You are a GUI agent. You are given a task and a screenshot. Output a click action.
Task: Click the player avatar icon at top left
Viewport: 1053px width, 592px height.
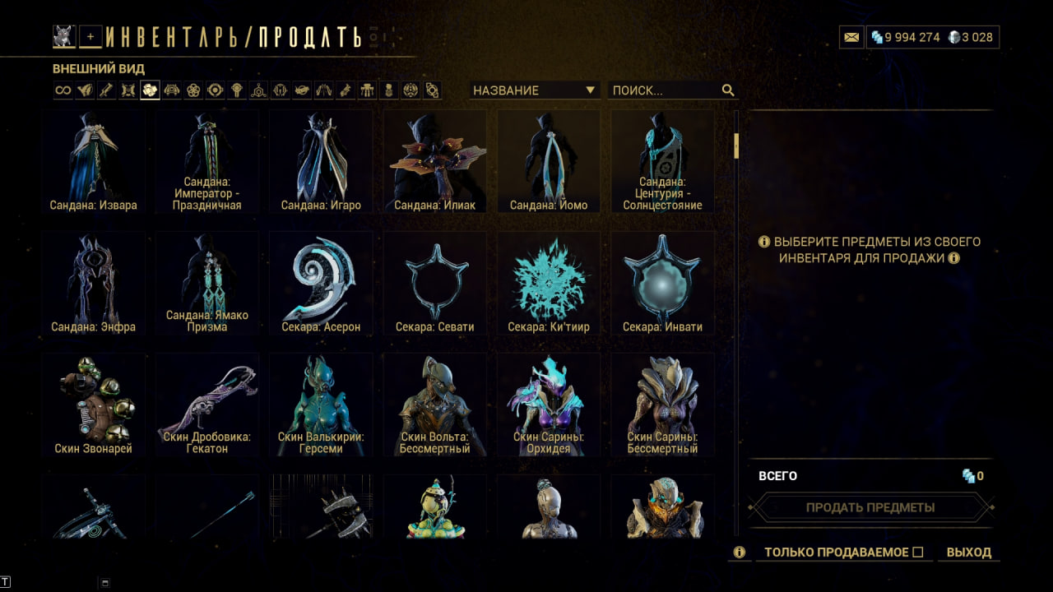[64, 36]
